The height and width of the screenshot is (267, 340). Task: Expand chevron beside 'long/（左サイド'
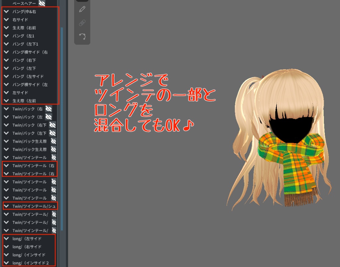click(x=6, y=238)
